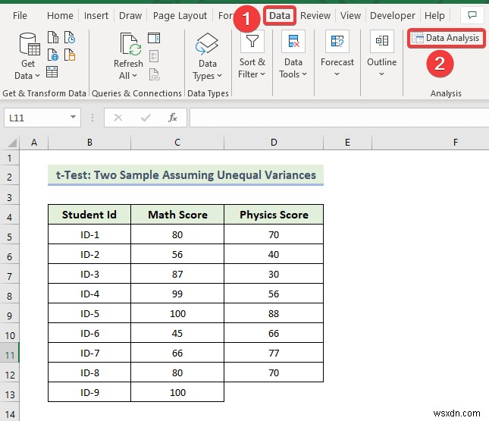Select the Math Score cell with 99
The image size is (489, 421).
177,294
